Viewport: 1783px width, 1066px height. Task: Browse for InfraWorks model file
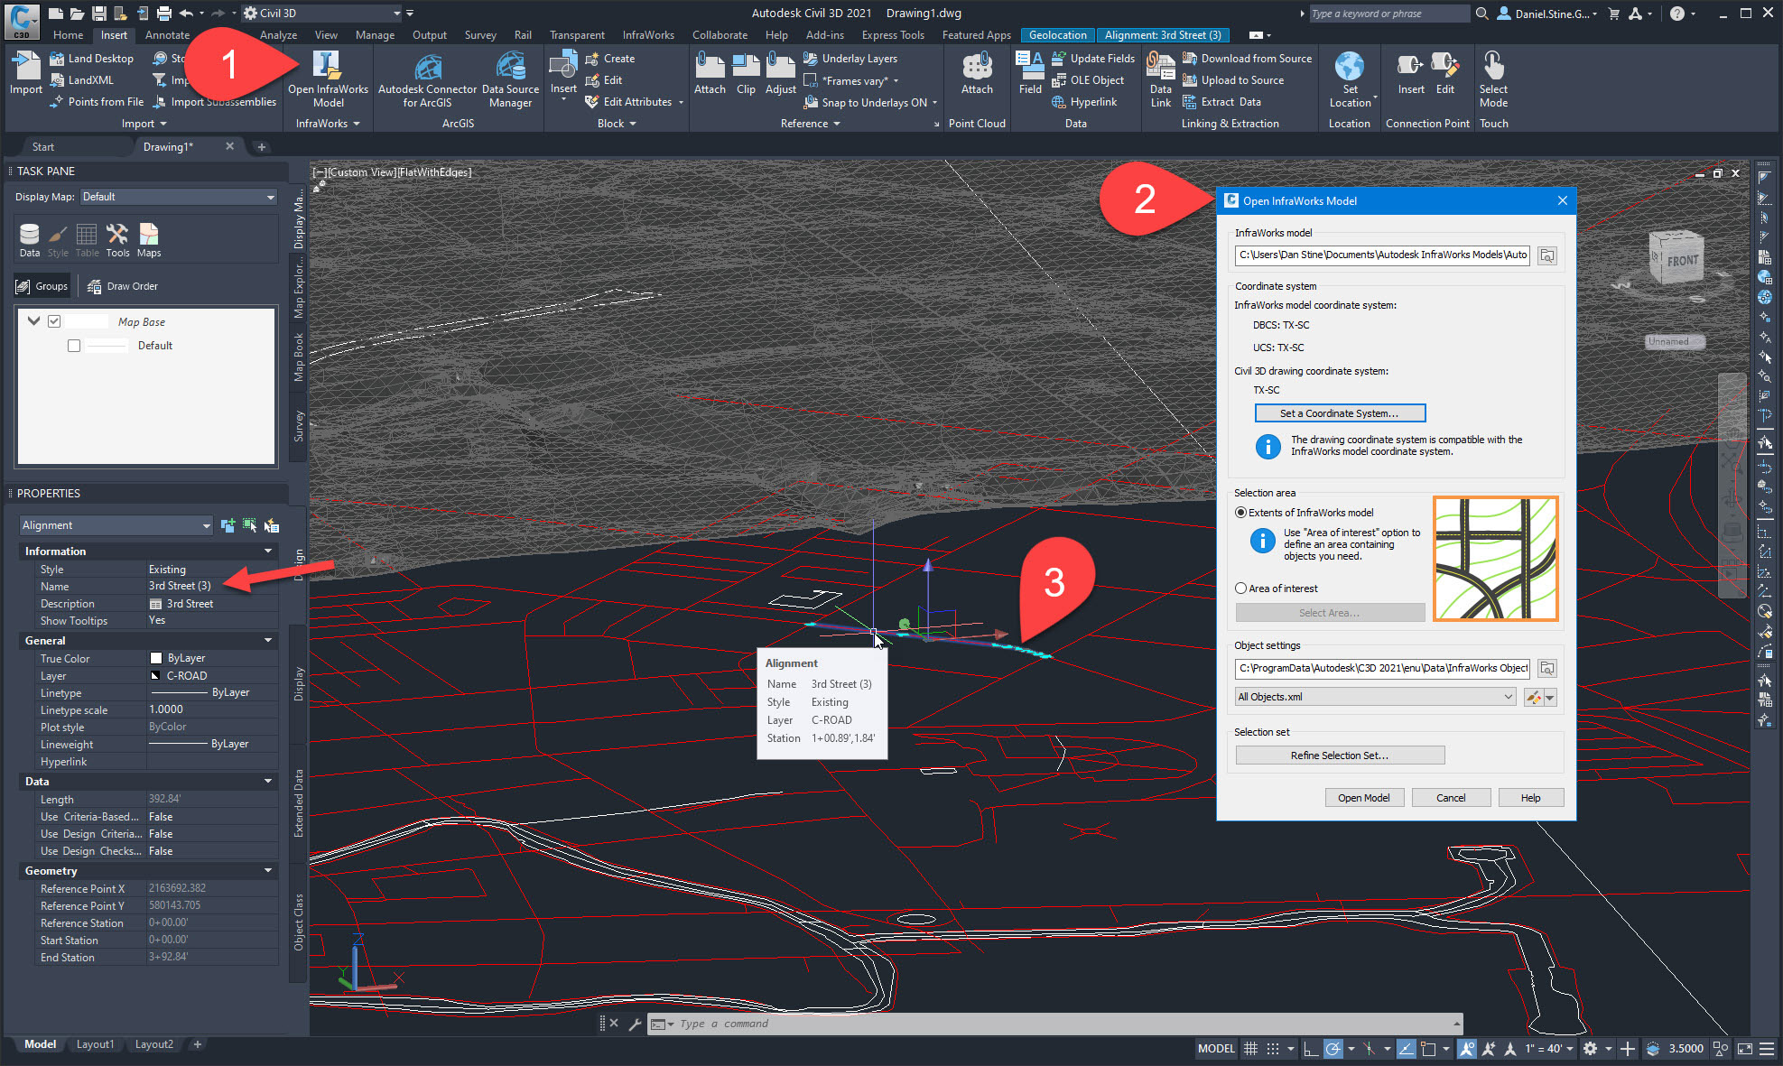coord(1547,255)
